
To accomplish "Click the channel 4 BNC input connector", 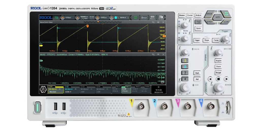I will pyautogui.click(x=211, y=106).
